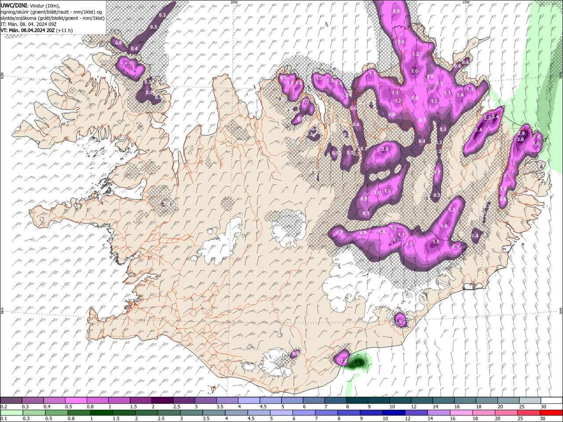563x422 pixels.
Task: Click the 2.2 snowfall value on the map
Action: [x=487, y=118]
